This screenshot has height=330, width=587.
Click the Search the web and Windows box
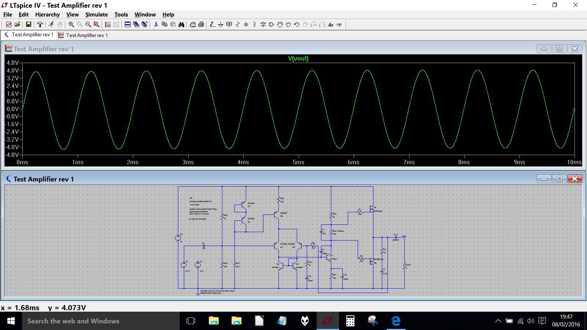pos(101,321)
